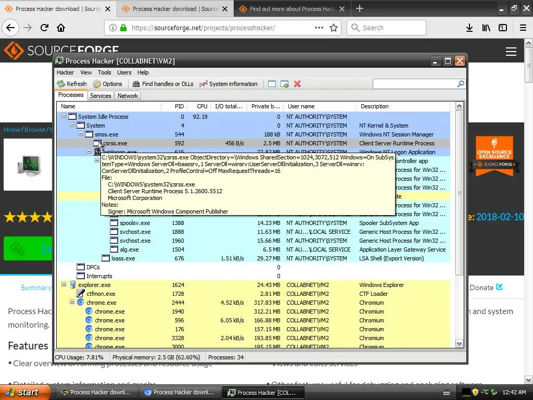Sort by the I/O total column header

[x=229, y=106]
